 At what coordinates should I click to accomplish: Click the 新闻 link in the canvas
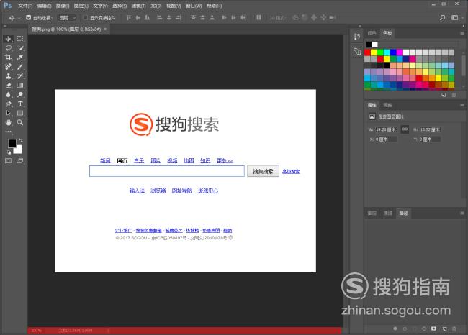[x=105, y=160]
